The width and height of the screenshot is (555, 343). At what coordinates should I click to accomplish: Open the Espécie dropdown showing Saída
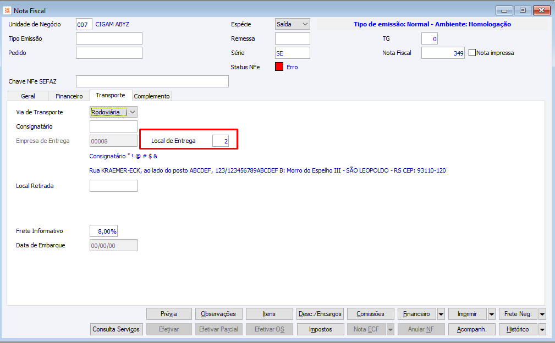(293, 24)
